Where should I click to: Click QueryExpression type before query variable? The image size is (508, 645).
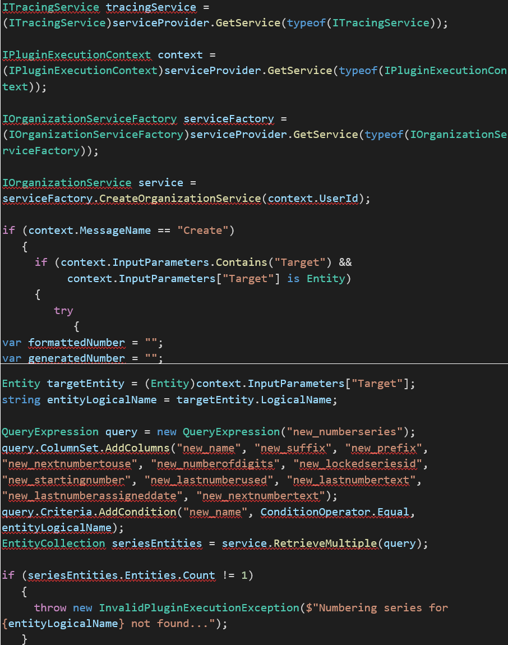coord(50,432)
